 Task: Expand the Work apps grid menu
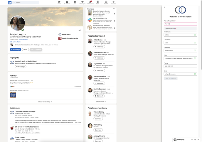[106, 2]
